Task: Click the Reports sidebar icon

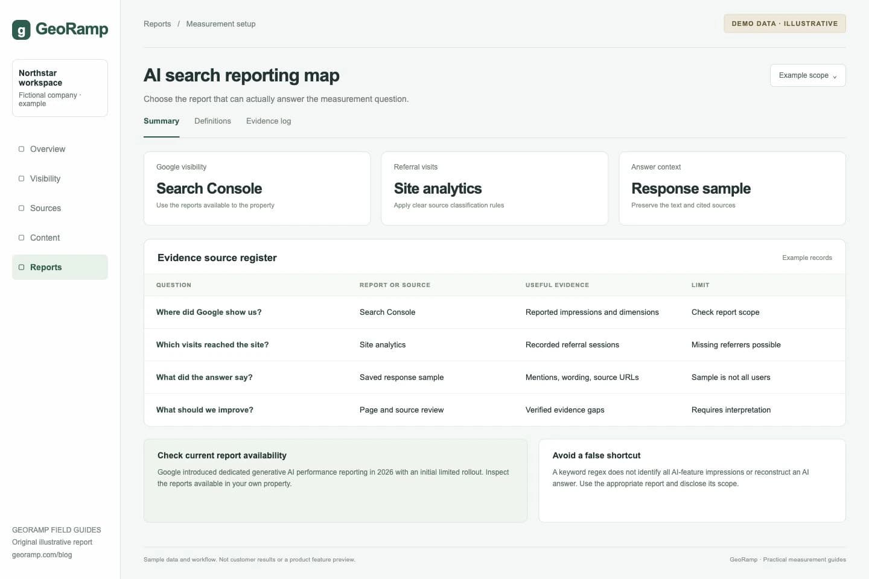Action: [22, 267]
